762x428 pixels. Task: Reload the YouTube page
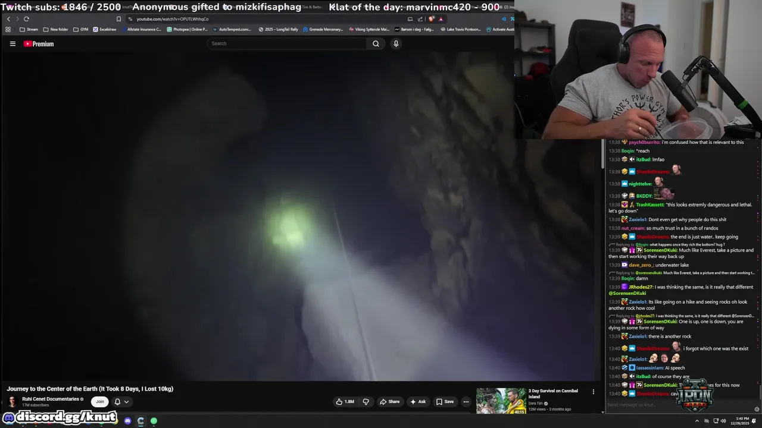(x=26, y=19)
